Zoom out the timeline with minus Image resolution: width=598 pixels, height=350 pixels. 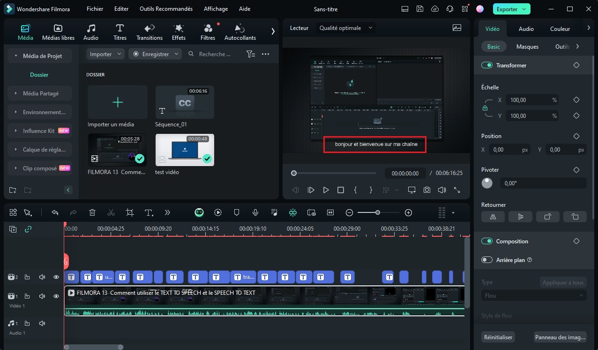point(349,212)
